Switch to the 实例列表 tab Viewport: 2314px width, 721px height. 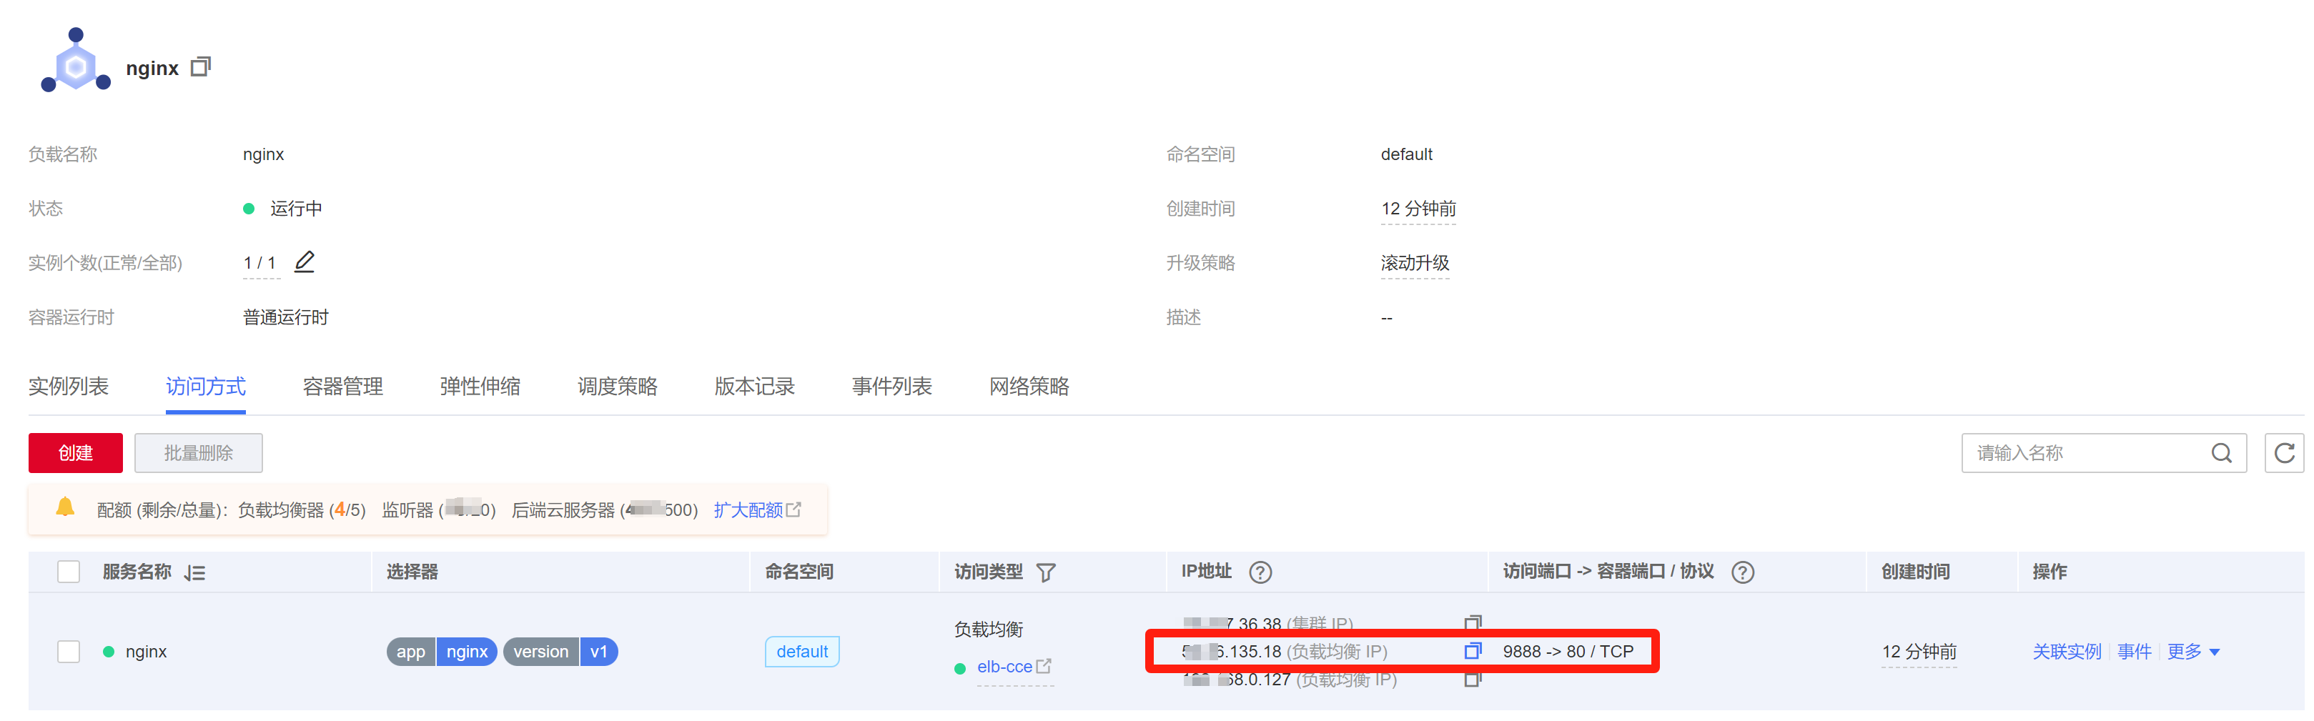pyautogui.click(x=69, y=386)
